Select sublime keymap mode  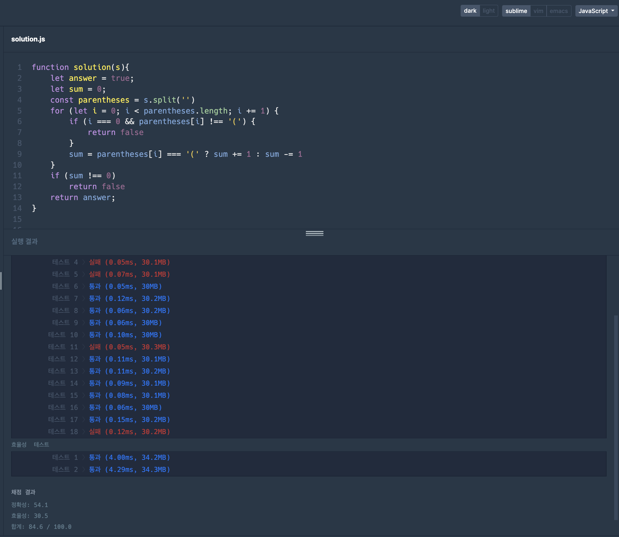point(516,11)
